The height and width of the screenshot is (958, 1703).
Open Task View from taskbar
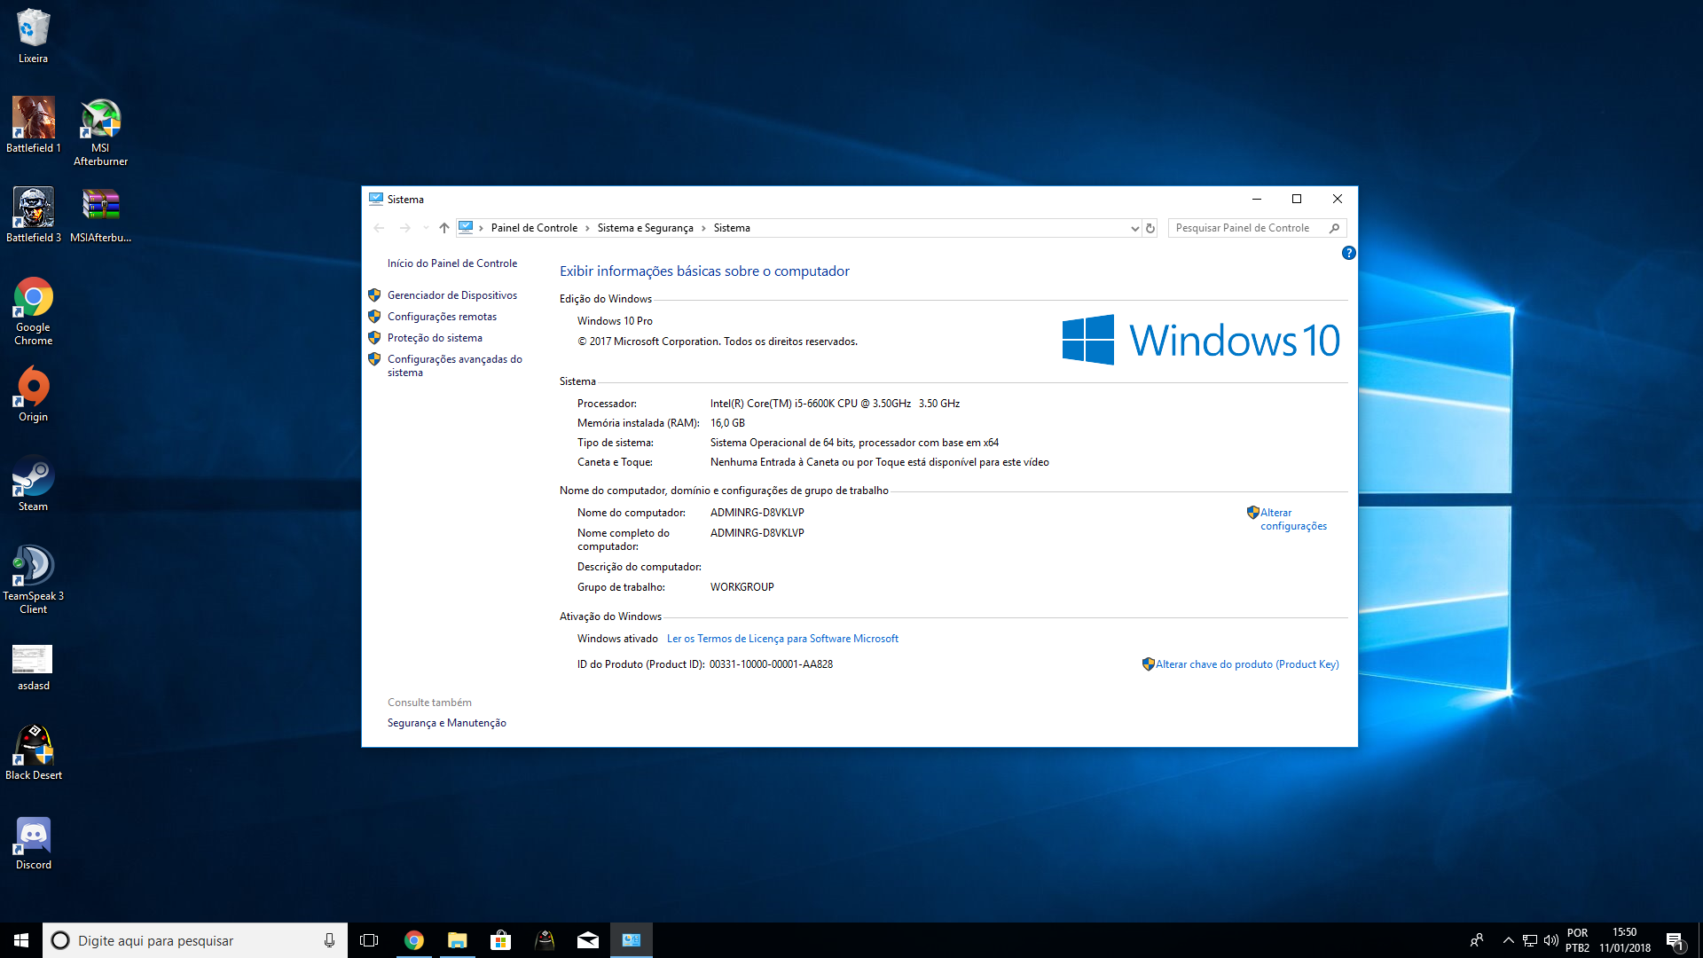click(x=369, y=940)
